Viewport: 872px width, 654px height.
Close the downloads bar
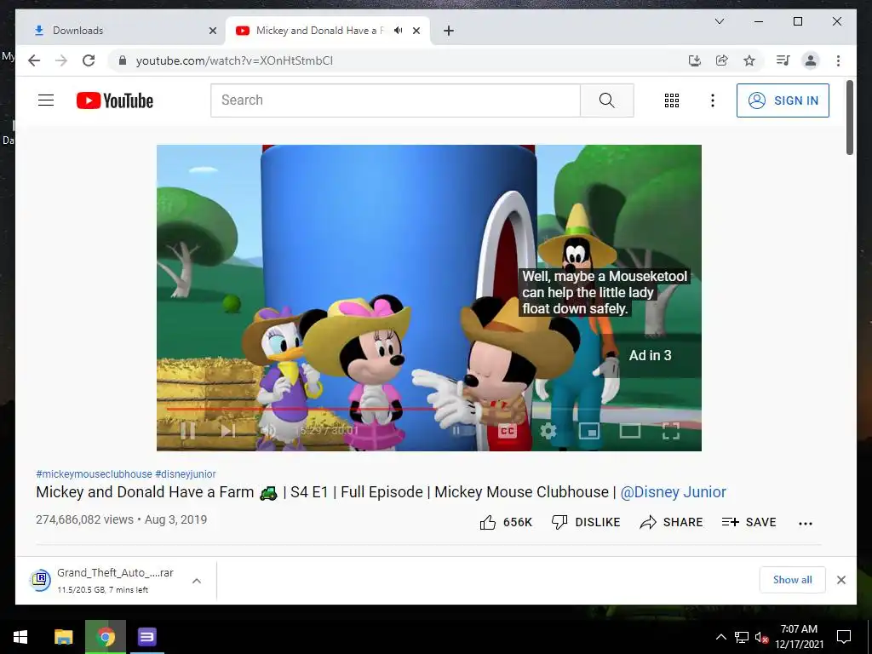[841, 580]
